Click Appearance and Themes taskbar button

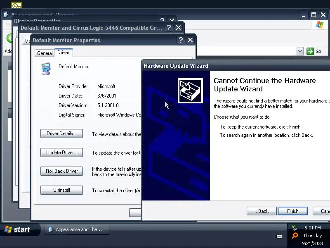77,229
